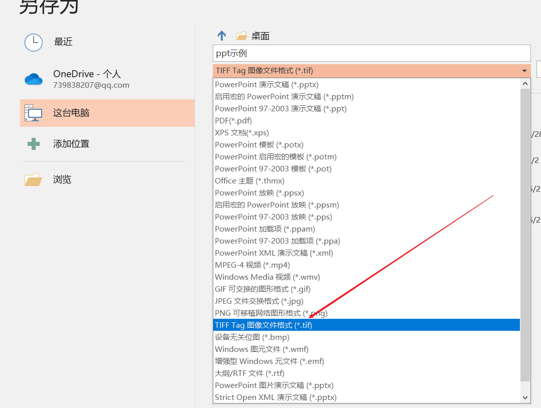
Task: Click the Desktop folder icon beside 桌面
Action: coord(241,36)
